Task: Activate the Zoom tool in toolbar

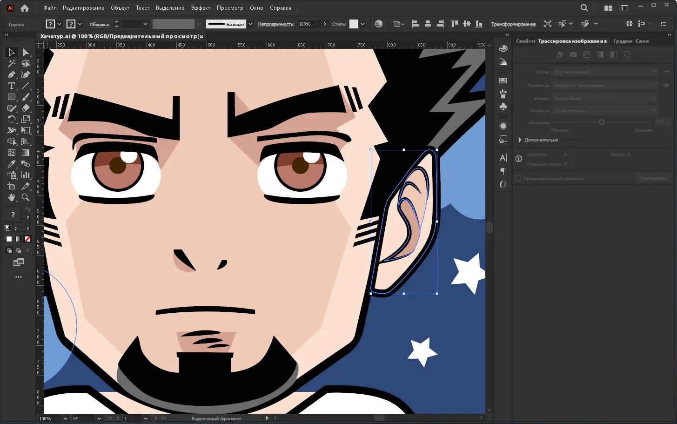Action: click(26, 197)
